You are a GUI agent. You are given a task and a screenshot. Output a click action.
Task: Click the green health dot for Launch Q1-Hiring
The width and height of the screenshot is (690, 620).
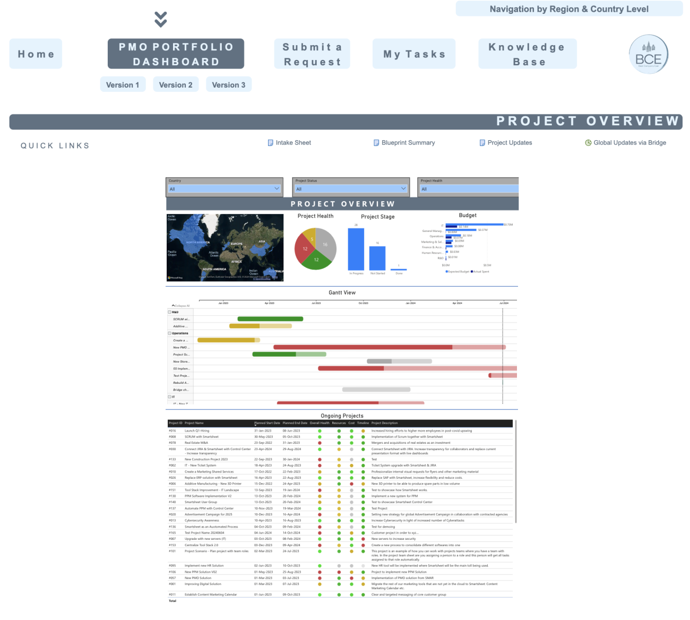(319, 430)
